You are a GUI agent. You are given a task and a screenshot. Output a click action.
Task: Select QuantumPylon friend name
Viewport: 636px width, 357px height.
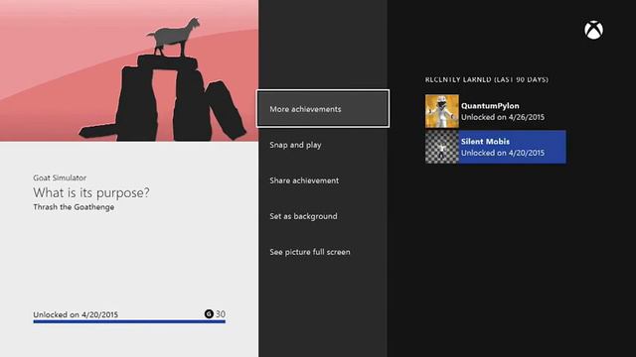pos(490,106)
